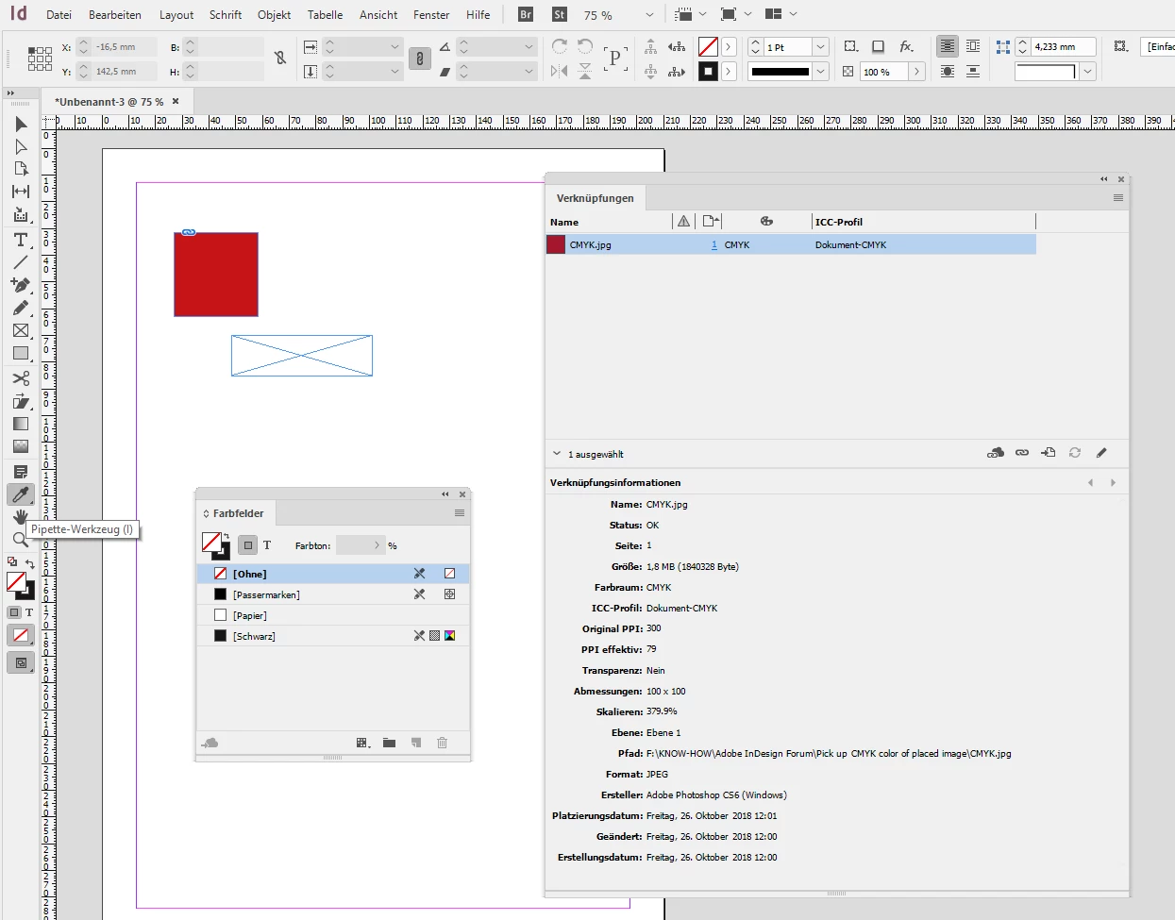
Task: Open the Bearbeiten menu
Action: pos(115,15)
